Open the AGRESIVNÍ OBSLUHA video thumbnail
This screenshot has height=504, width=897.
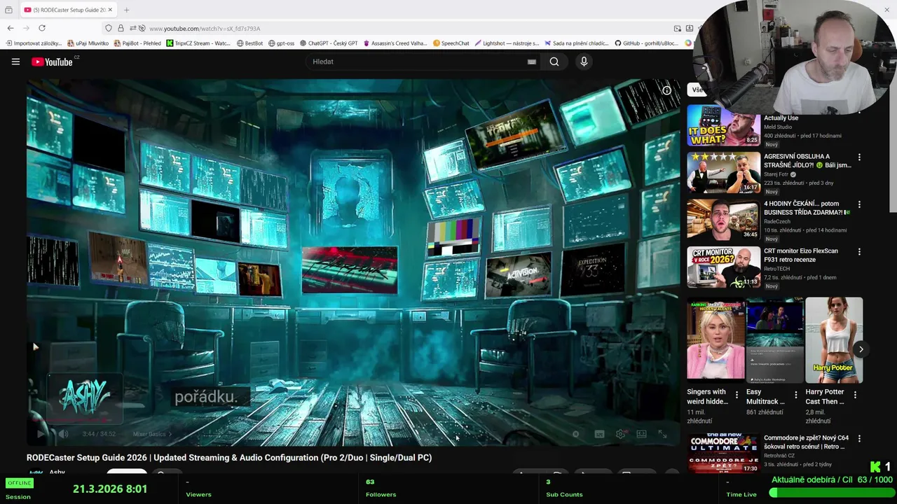pyautogui.click(x=723, y=173)
